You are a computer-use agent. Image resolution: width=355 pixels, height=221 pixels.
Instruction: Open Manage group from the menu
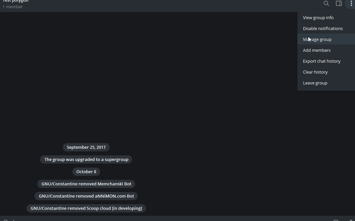(317, 39)
